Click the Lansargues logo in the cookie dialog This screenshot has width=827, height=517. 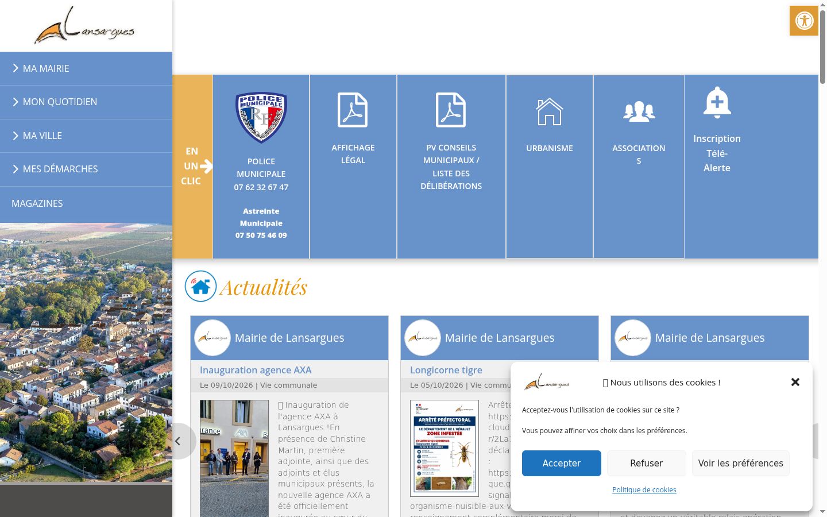coord(547,382)
